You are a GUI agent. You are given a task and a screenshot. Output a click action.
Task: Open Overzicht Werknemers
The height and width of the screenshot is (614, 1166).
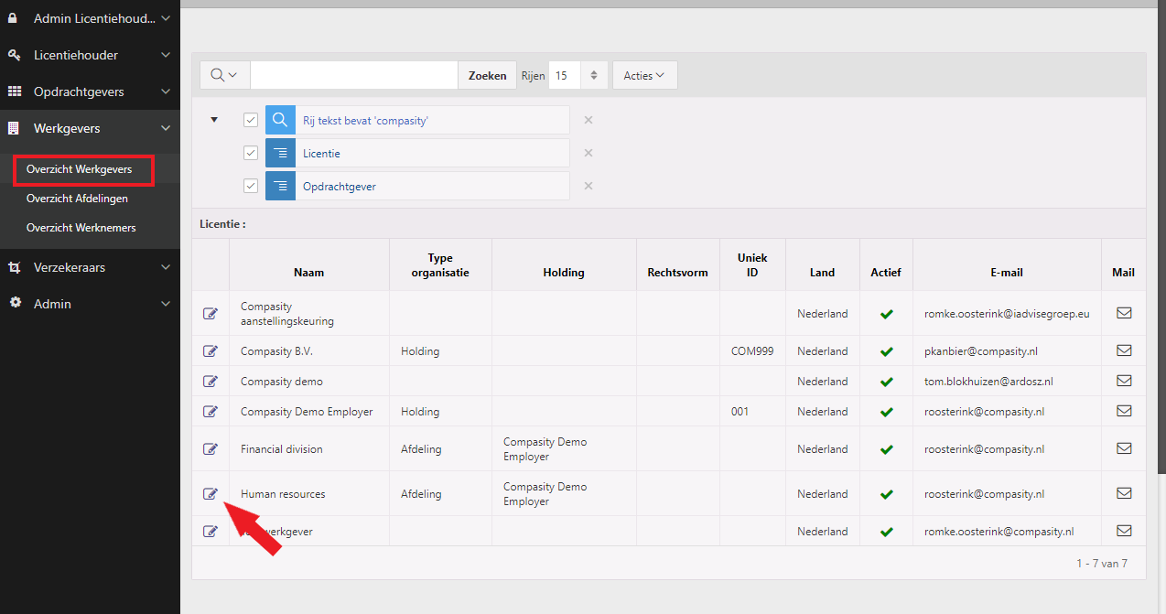[x=81, y=228]
